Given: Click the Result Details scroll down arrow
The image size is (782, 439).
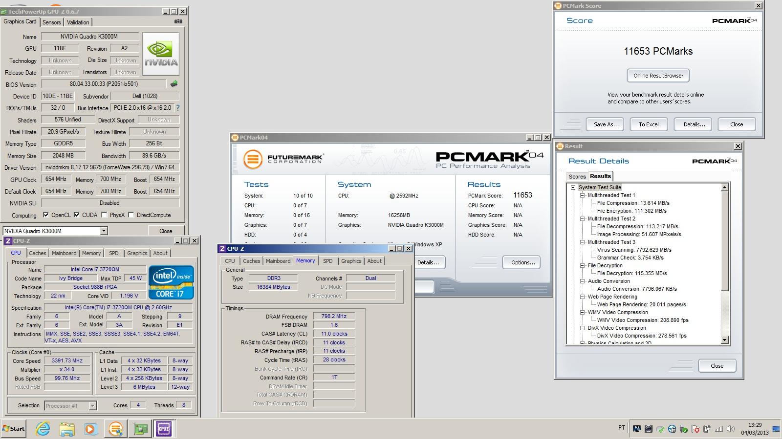Looking at the screenshot, I should tap(725, 340).
